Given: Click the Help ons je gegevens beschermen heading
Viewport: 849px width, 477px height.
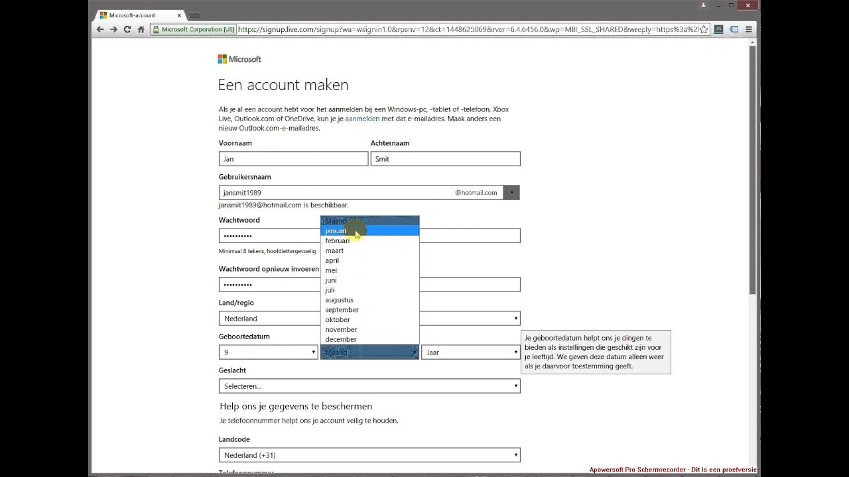Looking at the screenshot, I should 296,406.
